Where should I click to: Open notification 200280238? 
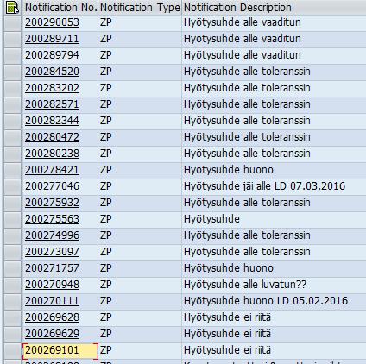[x=52, y=154]
